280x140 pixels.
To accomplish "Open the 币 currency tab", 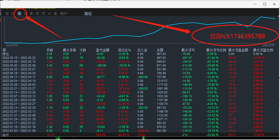I will coord(43,14).
